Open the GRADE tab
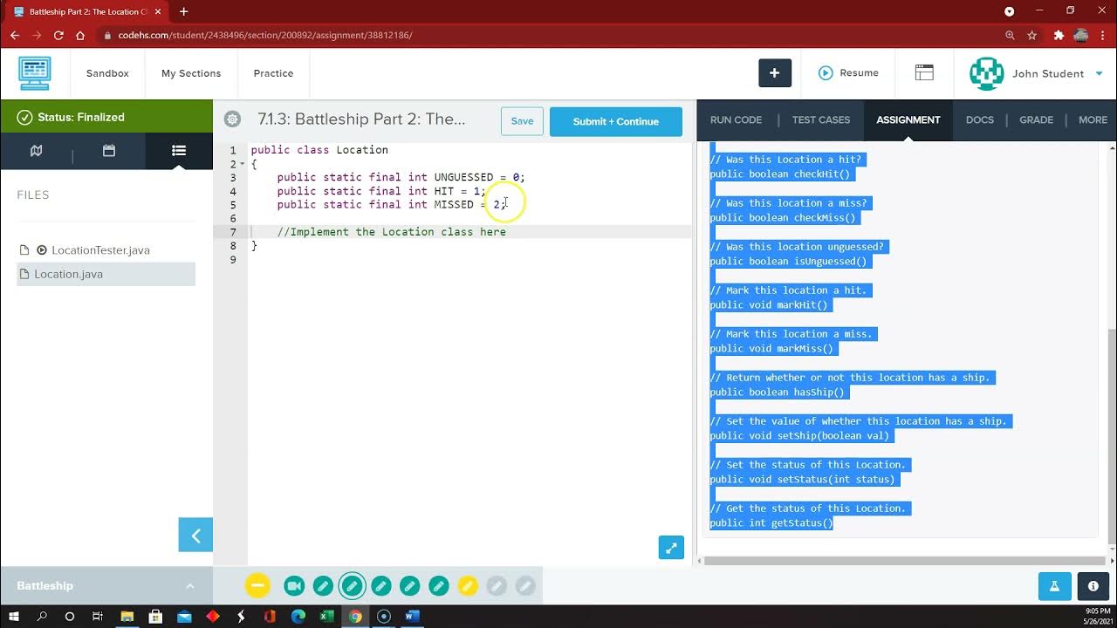1117x628 pixels. click(x=1036, y=120)
